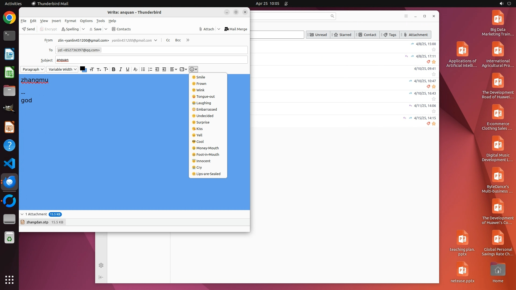
Task: Toggle bold formatting in the composer
Action: tap(113, 69)
